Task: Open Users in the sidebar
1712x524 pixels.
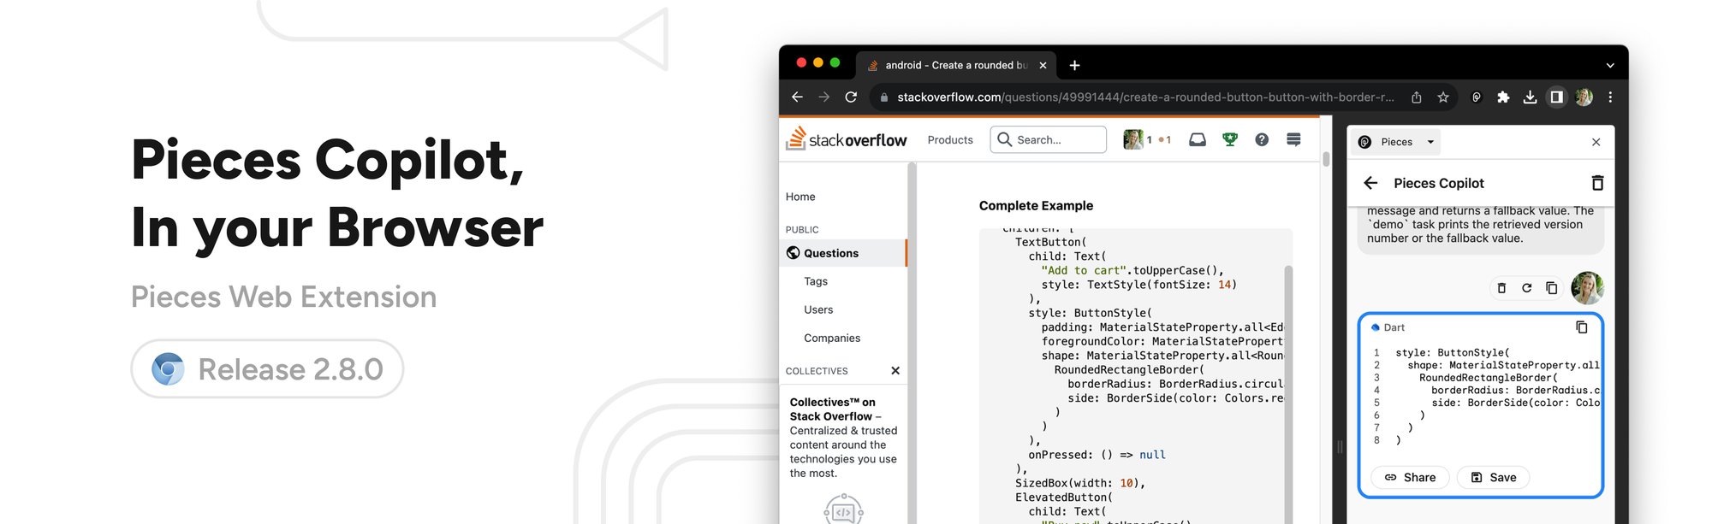Action: 818,309
